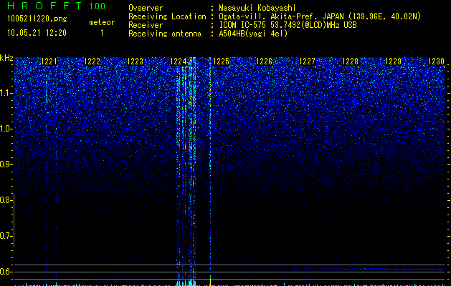
Task: Click the 0.8 kHz frequency axis label
Action: coord(6,200)
